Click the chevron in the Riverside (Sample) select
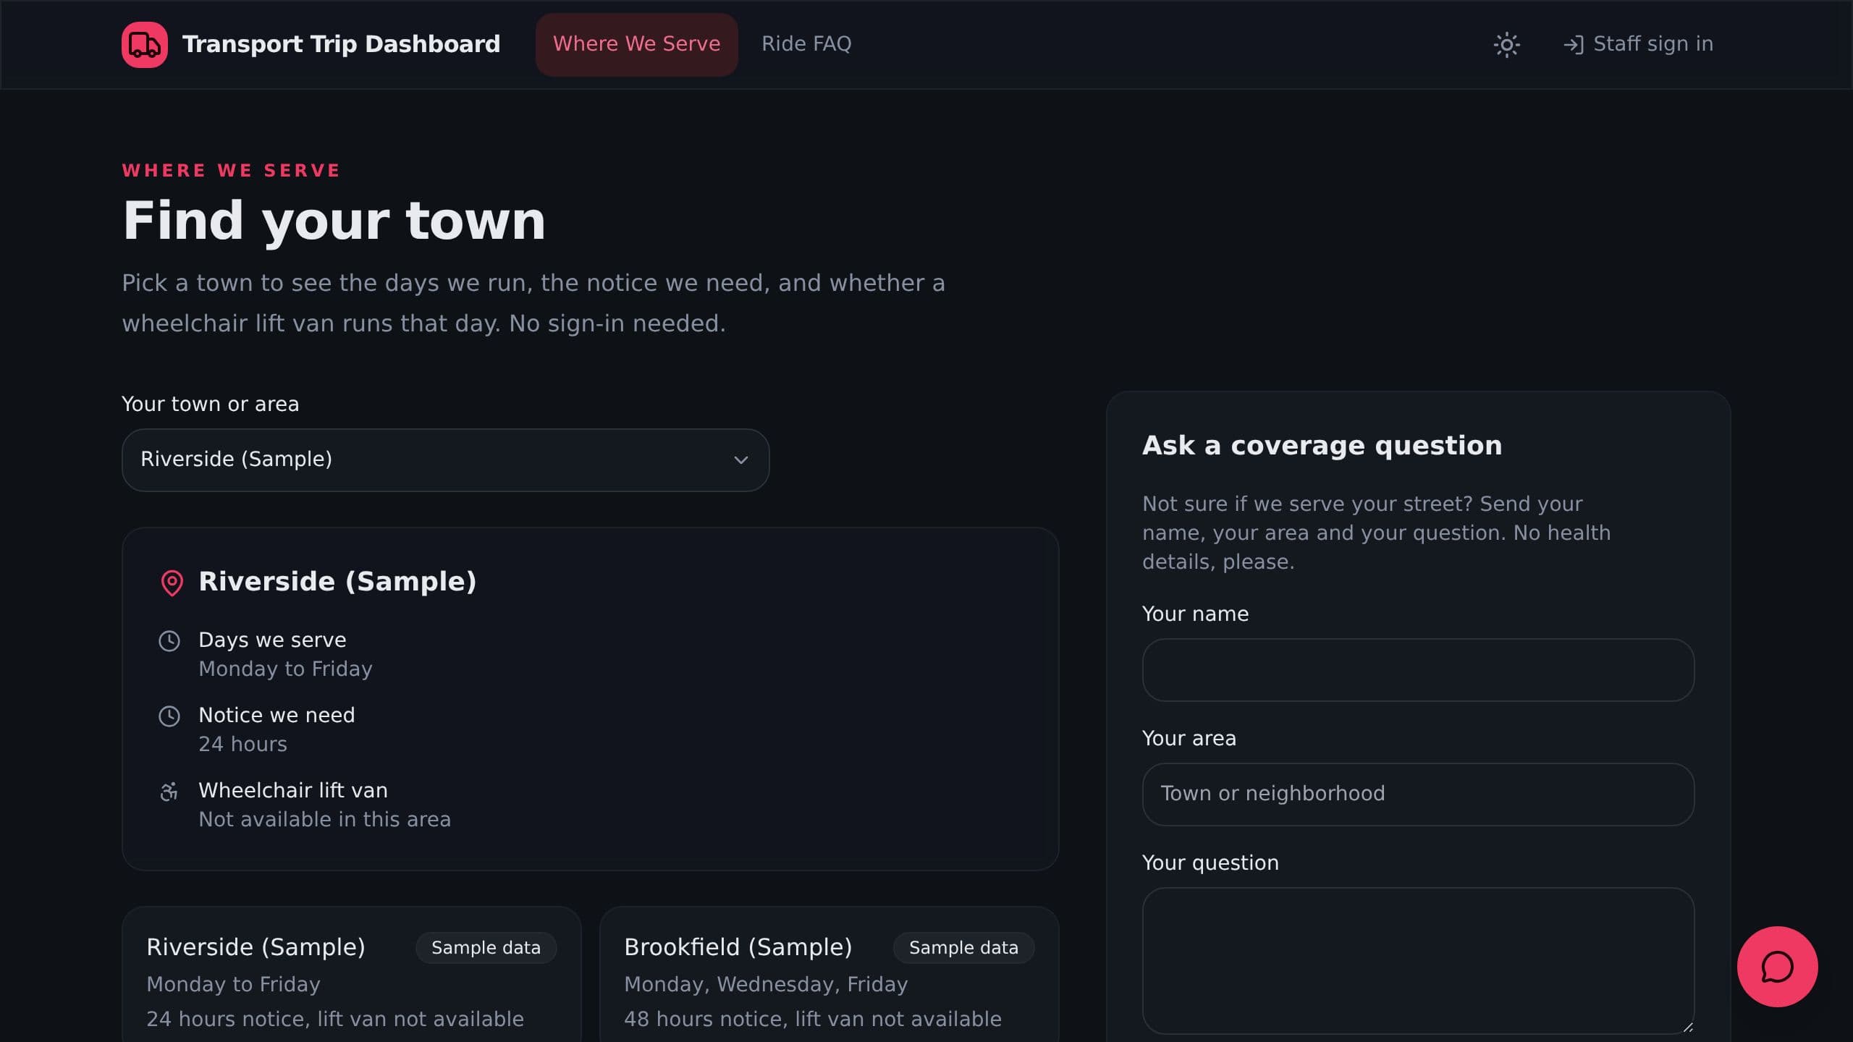Image resolution: width=1853 pixels, height=1042 pixels. point(740,460)
